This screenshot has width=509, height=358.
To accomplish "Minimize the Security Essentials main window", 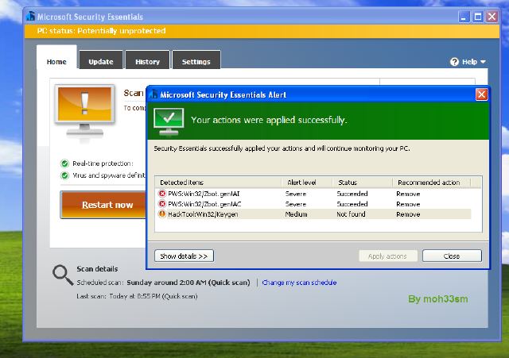I will click(464, 17).
